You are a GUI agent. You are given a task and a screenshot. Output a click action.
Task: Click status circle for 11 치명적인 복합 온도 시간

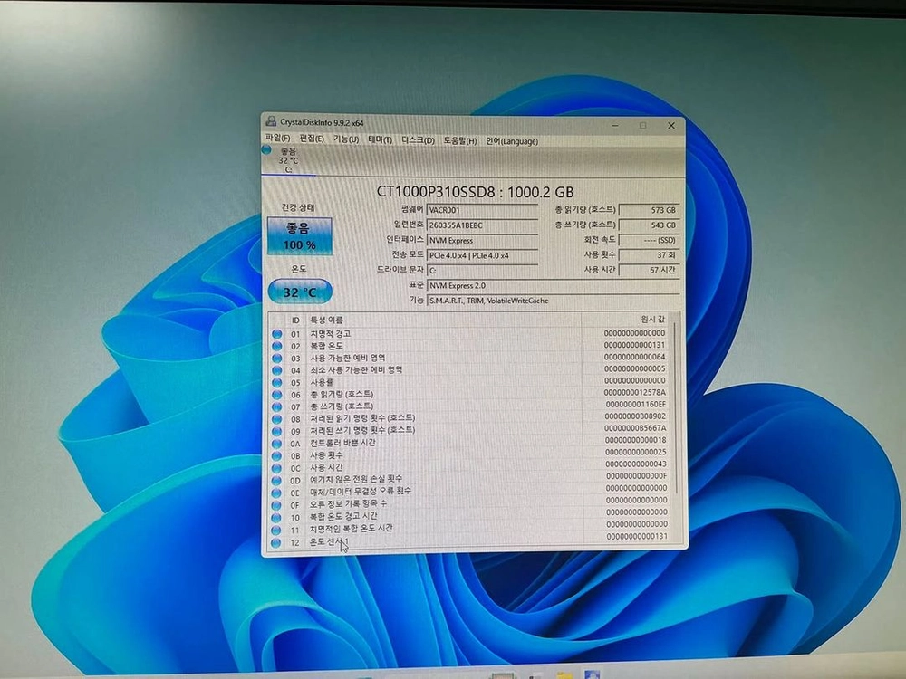[276, 530]
